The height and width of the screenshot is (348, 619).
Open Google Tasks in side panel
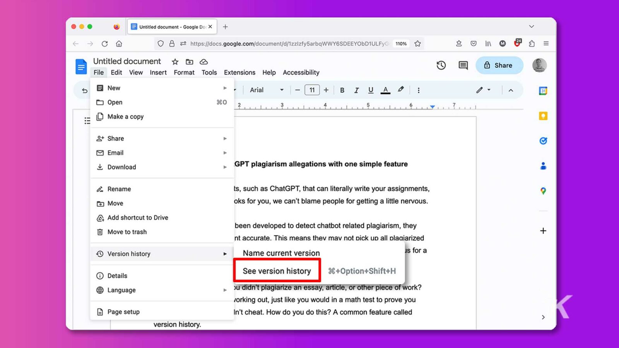tap(543, 141)
